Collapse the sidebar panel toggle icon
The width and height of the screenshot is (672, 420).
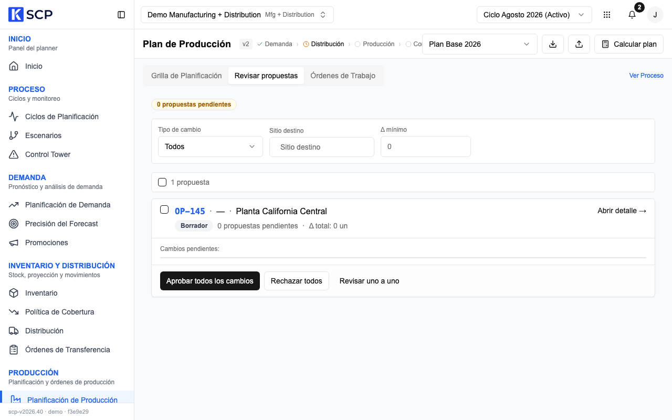[x=121, y=15]
